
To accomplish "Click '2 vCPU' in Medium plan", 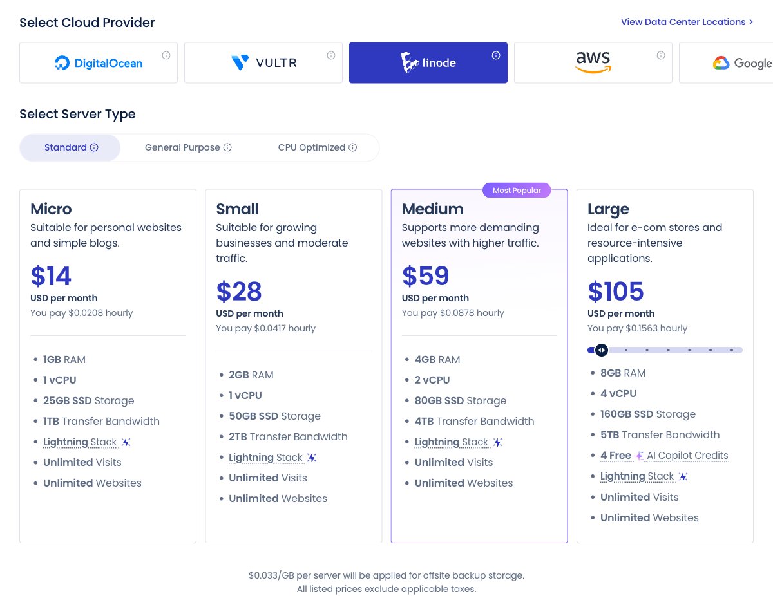I will tap(432, 380).
